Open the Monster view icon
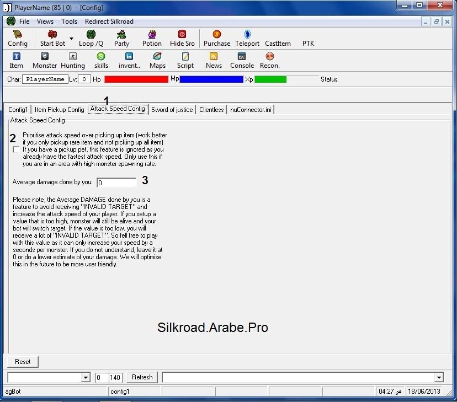This screenshot has width=457, height=402. [x=45, y=61]
